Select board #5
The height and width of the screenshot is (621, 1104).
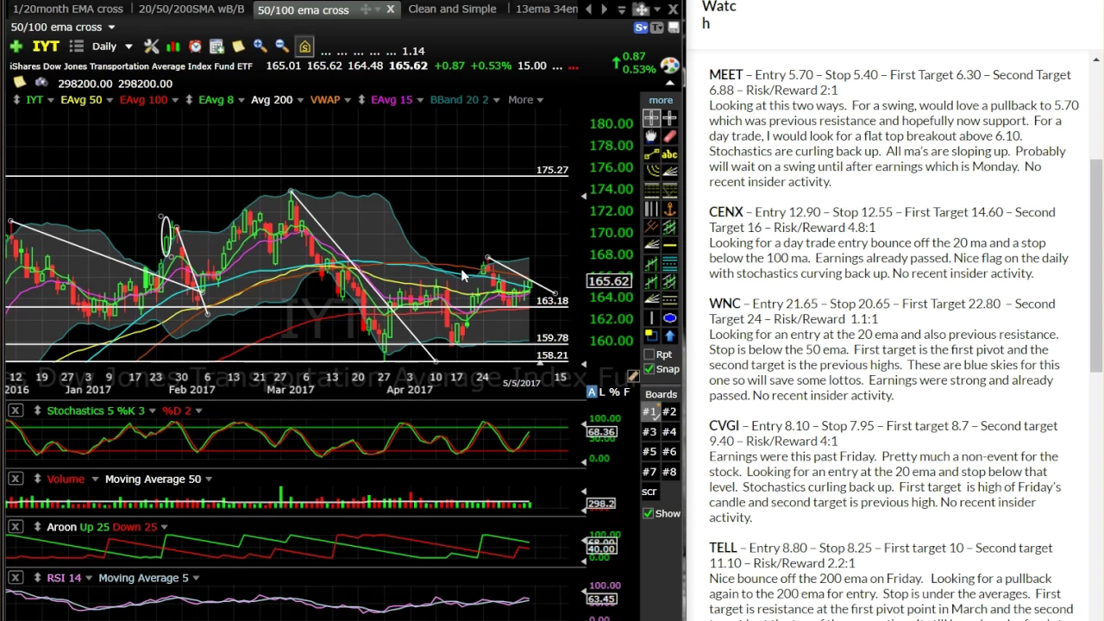(649, 451)
